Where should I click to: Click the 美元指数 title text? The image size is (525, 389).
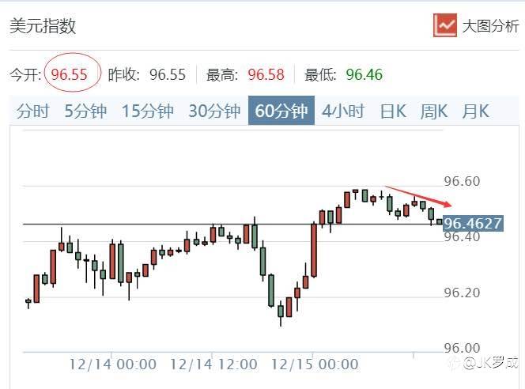click(x=43, y=25)
